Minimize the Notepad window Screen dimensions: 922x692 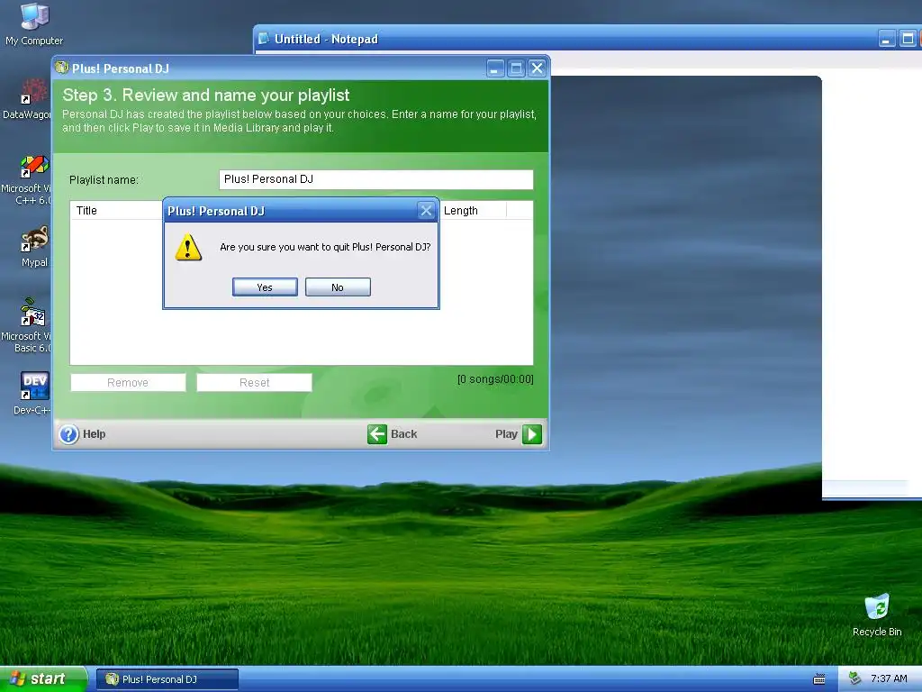pos(887,39)
